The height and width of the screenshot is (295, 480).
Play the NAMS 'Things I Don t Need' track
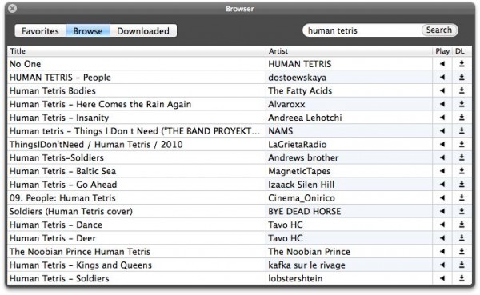pyautogui.click(x=442, y=130)
